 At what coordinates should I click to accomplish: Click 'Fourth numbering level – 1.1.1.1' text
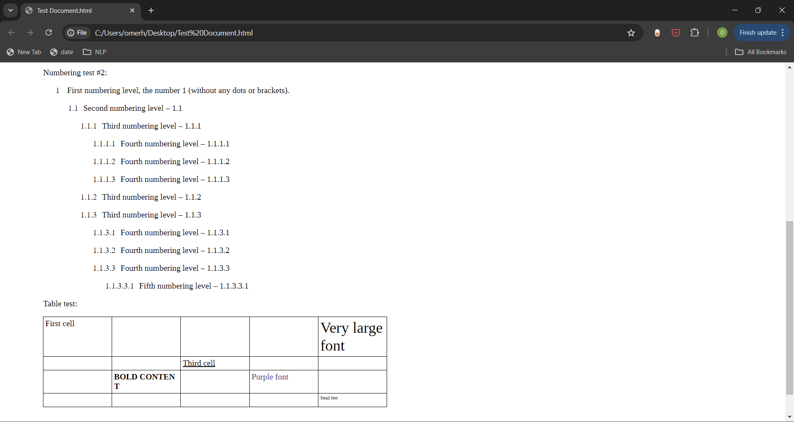175,144
